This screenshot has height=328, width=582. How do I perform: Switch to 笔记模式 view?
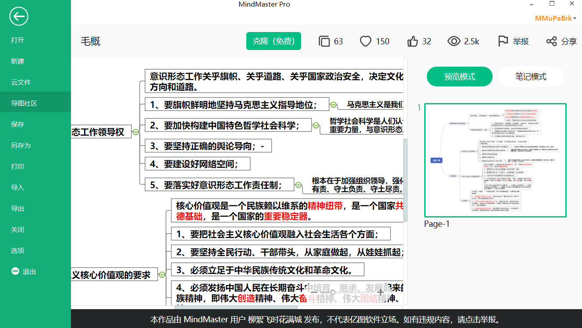coord(530,77)
